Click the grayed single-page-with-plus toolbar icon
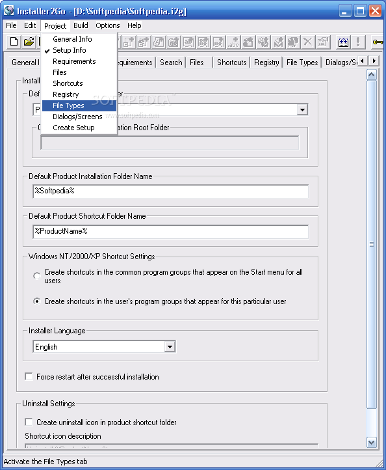This screenshot has height=470, width=386. (129, 42)
